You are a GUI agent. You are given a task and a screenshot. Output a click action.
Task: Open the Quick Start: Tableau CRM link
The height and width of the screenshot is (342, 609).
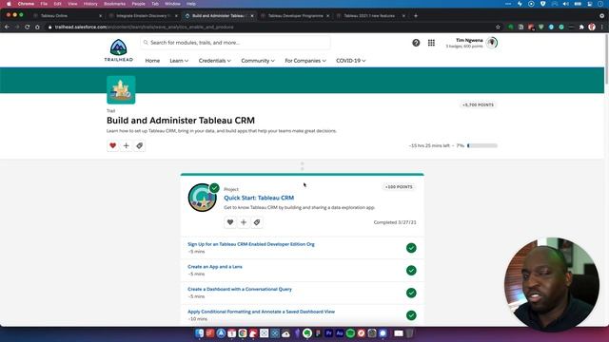point(259,198)
